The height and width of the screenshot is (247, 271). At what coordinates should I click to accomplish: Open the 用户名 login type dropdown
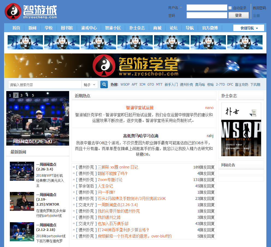coord(175,8)
